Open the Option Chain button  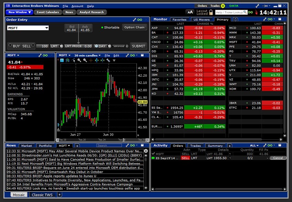134,28
